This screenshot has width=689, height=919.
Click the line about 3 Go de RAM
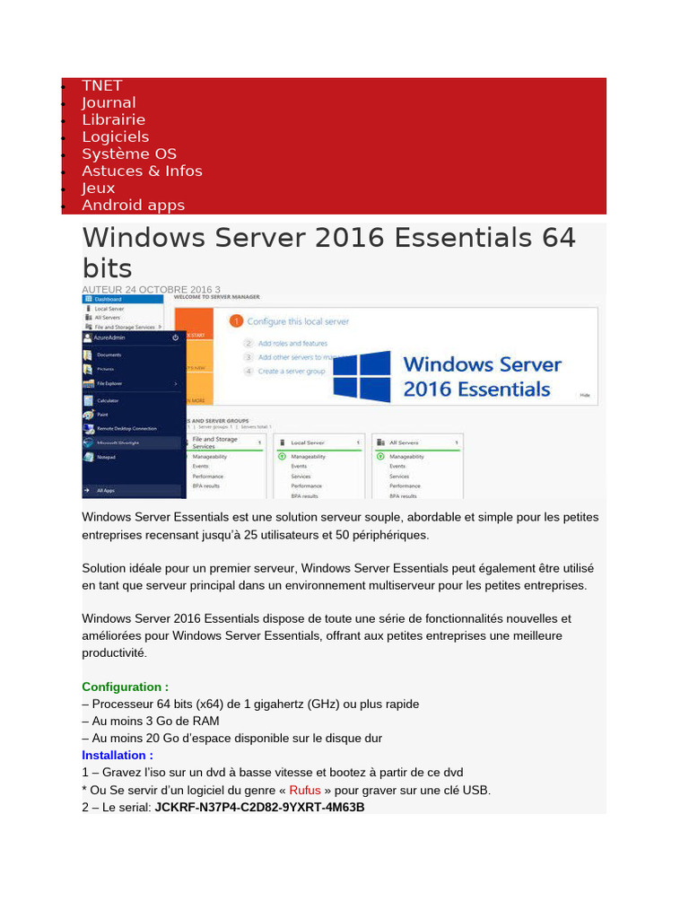pos(151,721)
